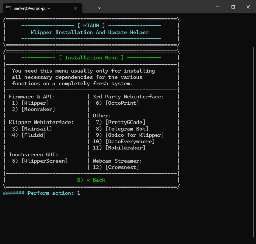Image resolution: width=256 pixels, height=244 pixels.
Task: Click the '8) [Telegram Bot]' menu entry
Action: pos(122,129)
